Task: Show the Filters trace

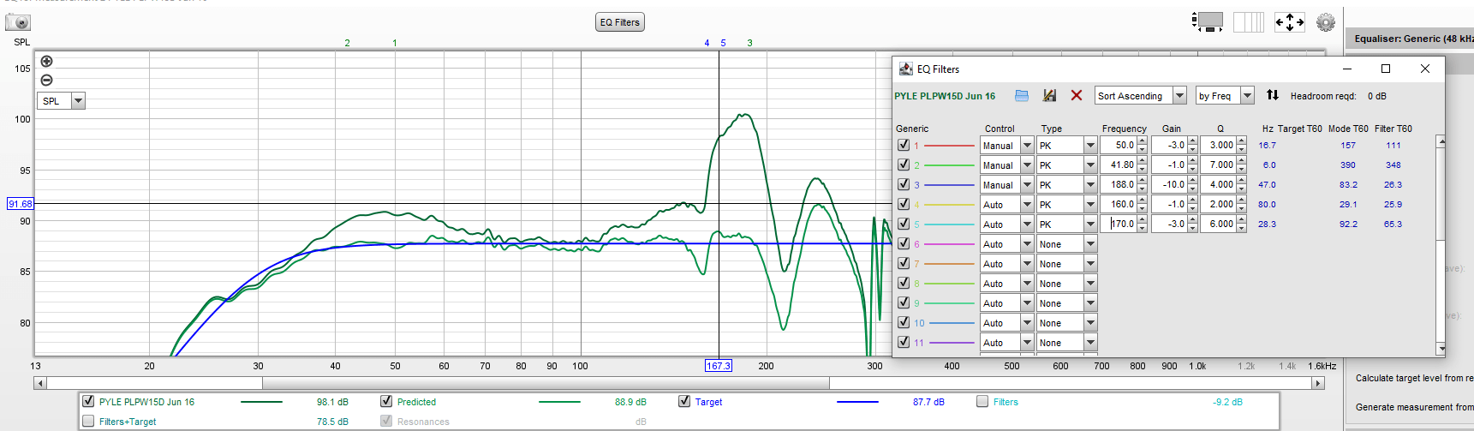Action: (982, 401)
